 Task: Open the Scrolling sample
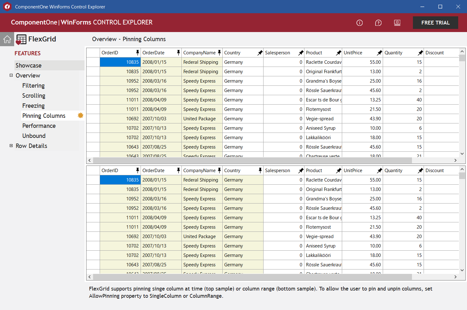coord(34,95)
